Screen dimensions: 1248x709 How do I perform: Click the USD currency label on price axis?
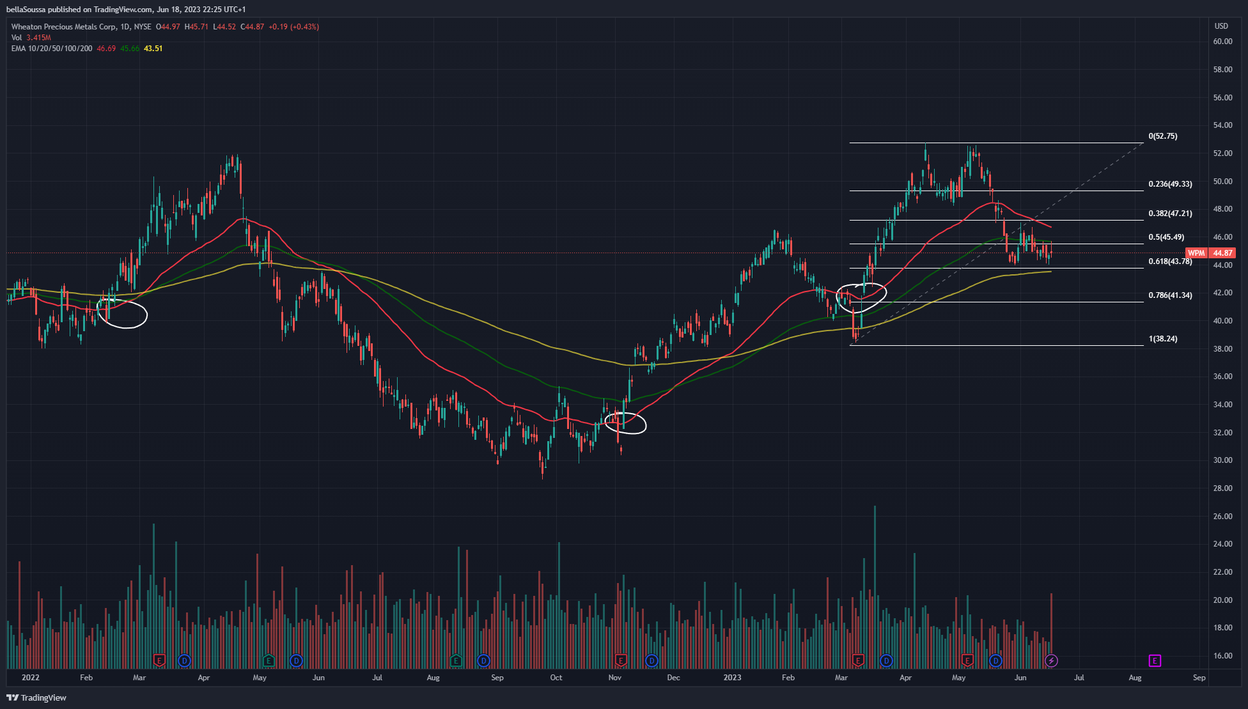(1221, 26)
